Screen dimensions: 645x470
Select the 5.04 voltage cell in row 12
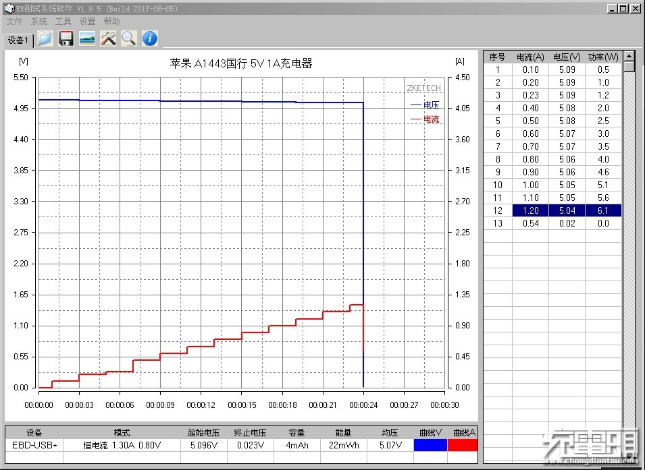[x=567, y=211]
